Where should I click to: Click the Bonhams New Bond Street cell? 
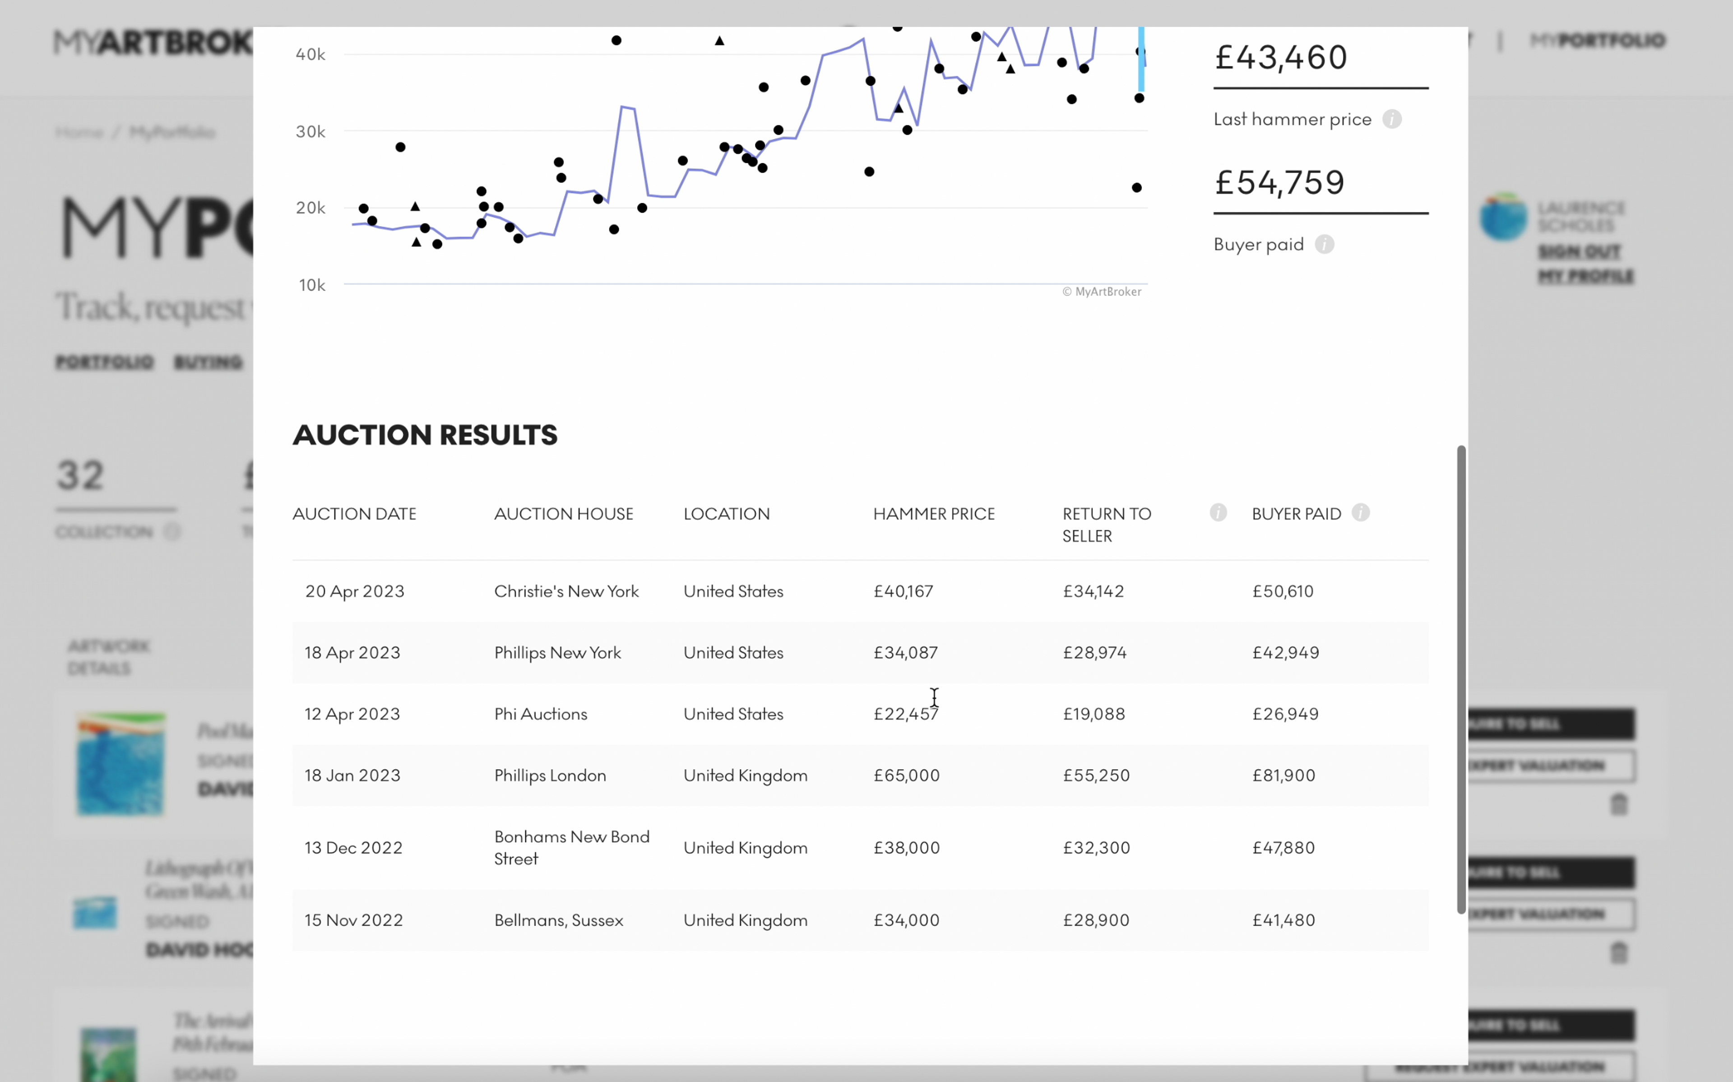tap(572, 848)
